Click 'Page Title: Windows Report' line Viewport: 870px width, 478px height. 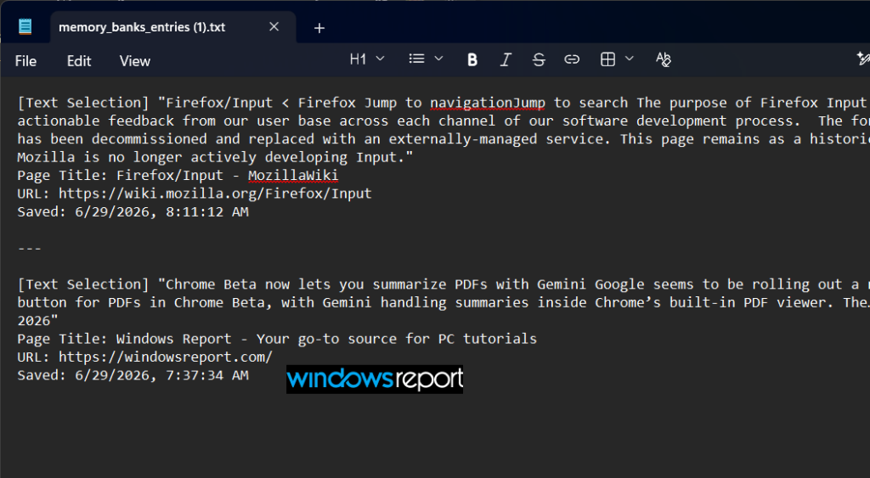click(277, 339)
